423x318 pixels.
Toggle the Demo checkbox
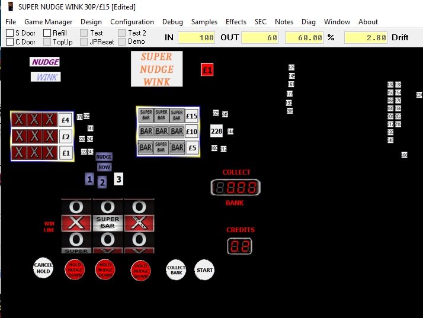(x=121, y=42)
